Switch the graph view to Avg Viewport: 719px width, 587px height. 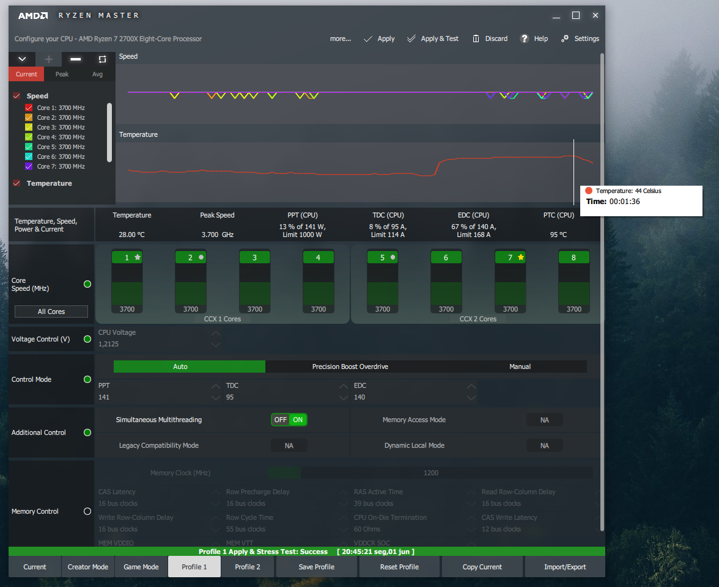[x=97, y=75]
